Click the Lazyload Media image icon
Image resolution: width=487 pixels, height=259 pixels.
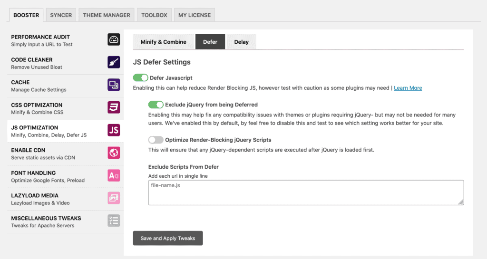point(114,198)
